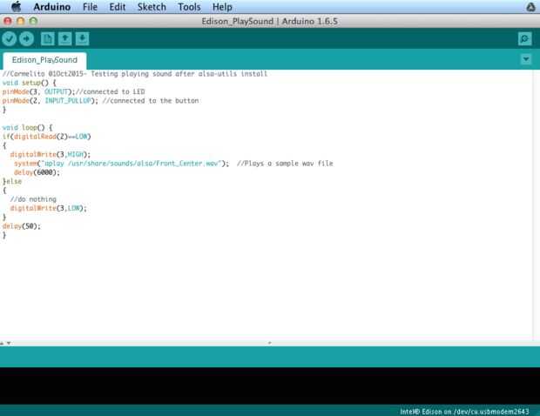Image resolution: width=540 pixels, height=416 pixels.
Task: Click the digitalWrite(3,HIGH) line
Action: (50, 154)
